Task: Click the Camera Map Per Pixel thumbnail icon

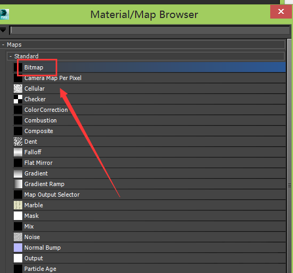Action: click(x=18, y=78)
